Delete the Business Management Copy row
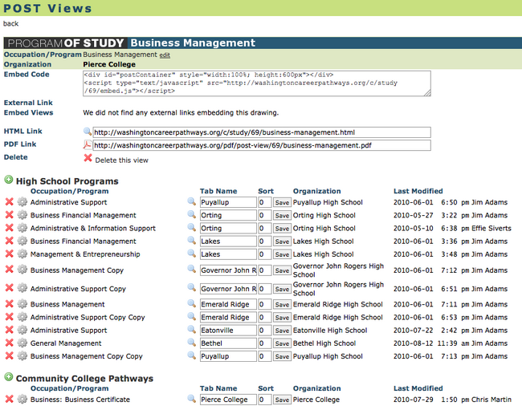Image resolution: width=522 pixels, height=410 pixels. (10, 269)
